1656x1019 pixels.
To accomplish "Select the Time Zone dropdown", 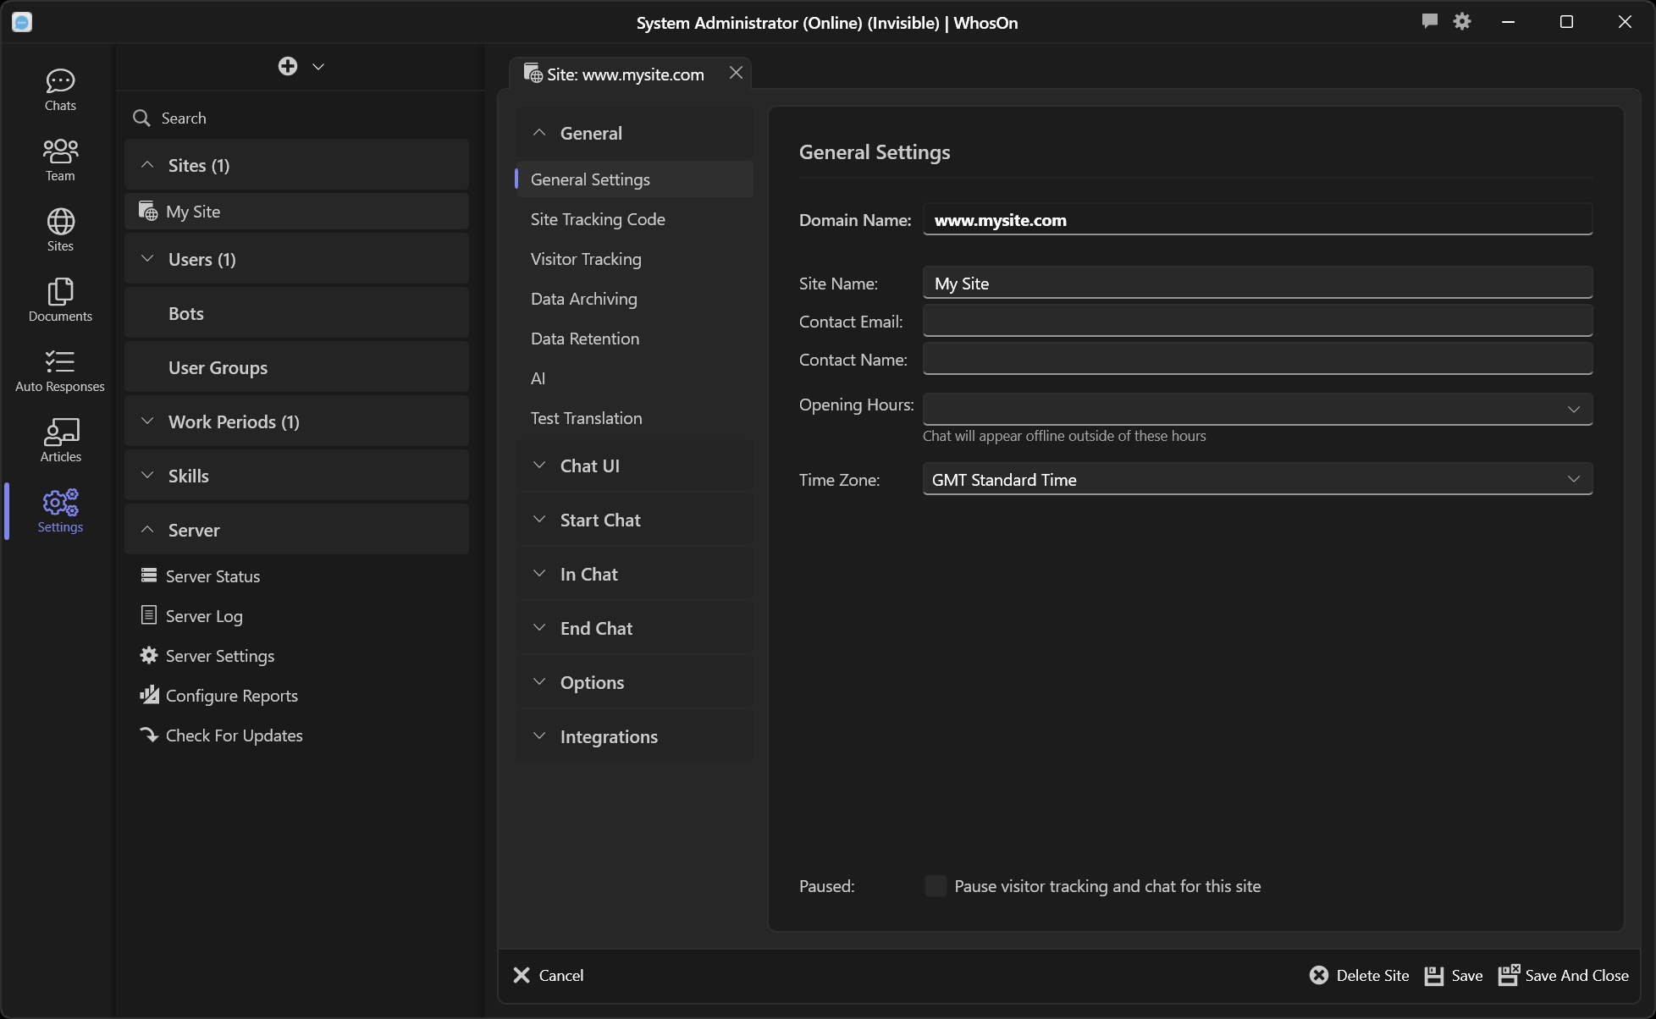I will (x=1257, y=479).
